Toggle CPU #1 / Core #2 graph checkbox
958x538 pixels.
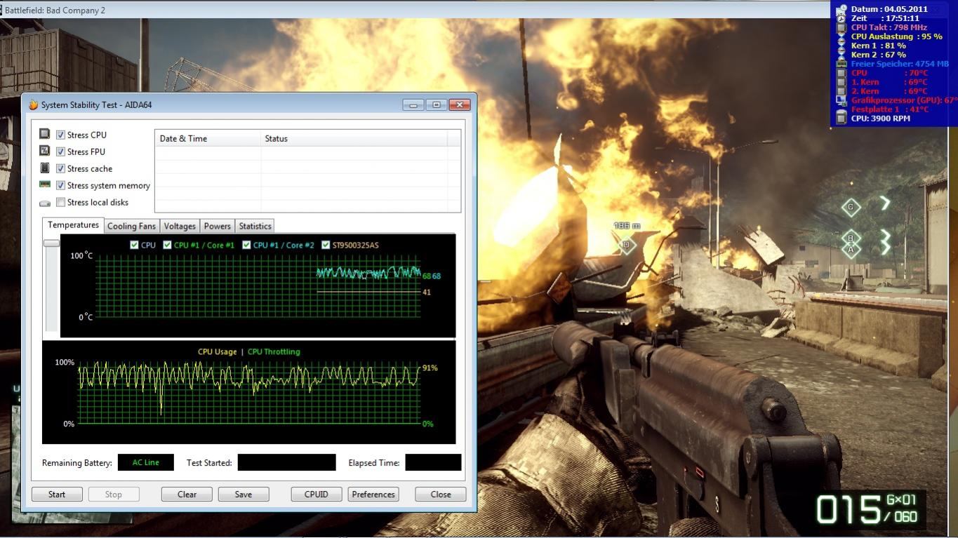click(246, 245)
